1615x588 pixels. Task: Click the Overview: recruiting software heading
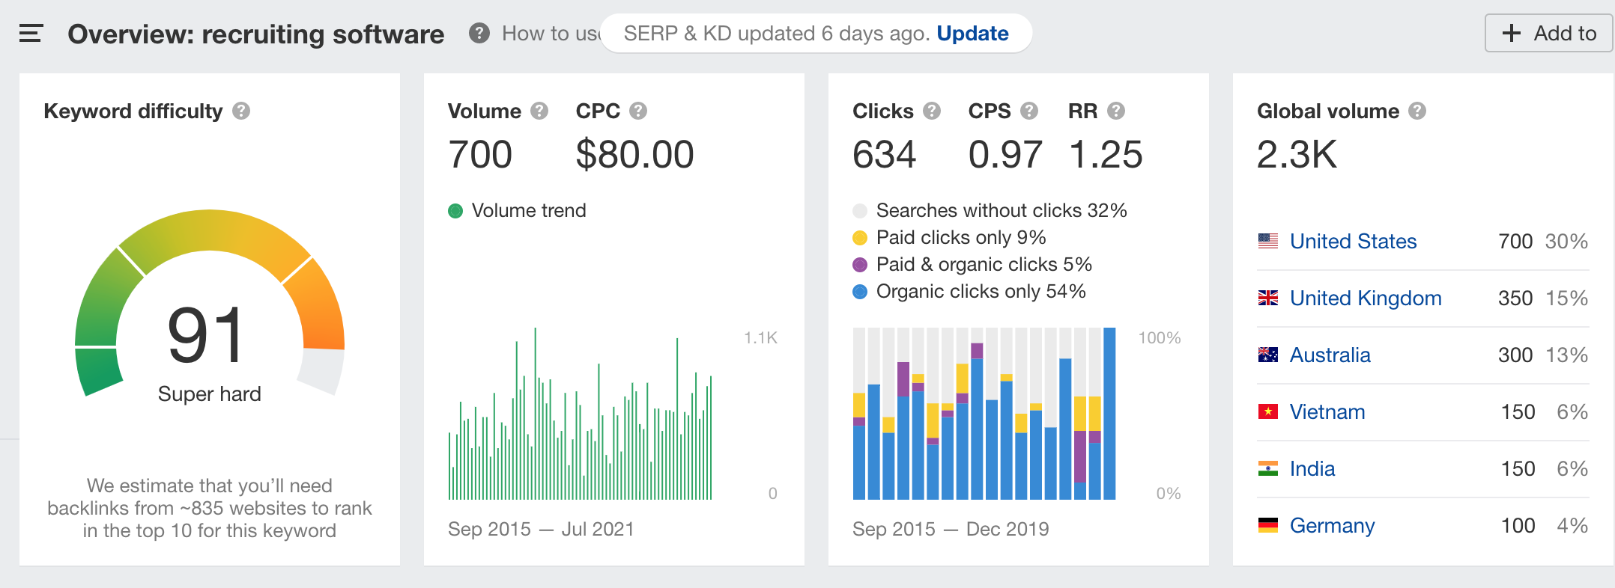[x=256, y=34]
